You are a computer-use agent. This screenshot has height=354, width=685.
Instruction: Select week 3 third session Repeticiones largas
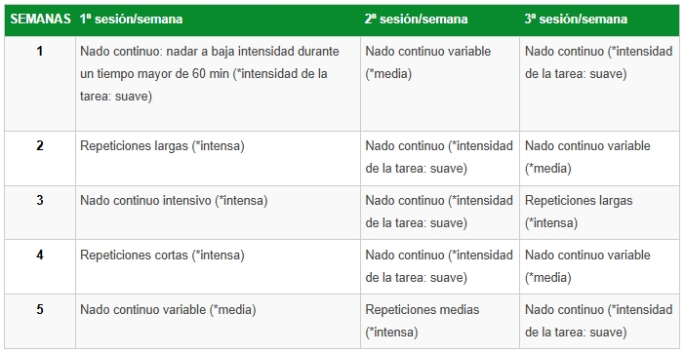(x=599, y=213)
